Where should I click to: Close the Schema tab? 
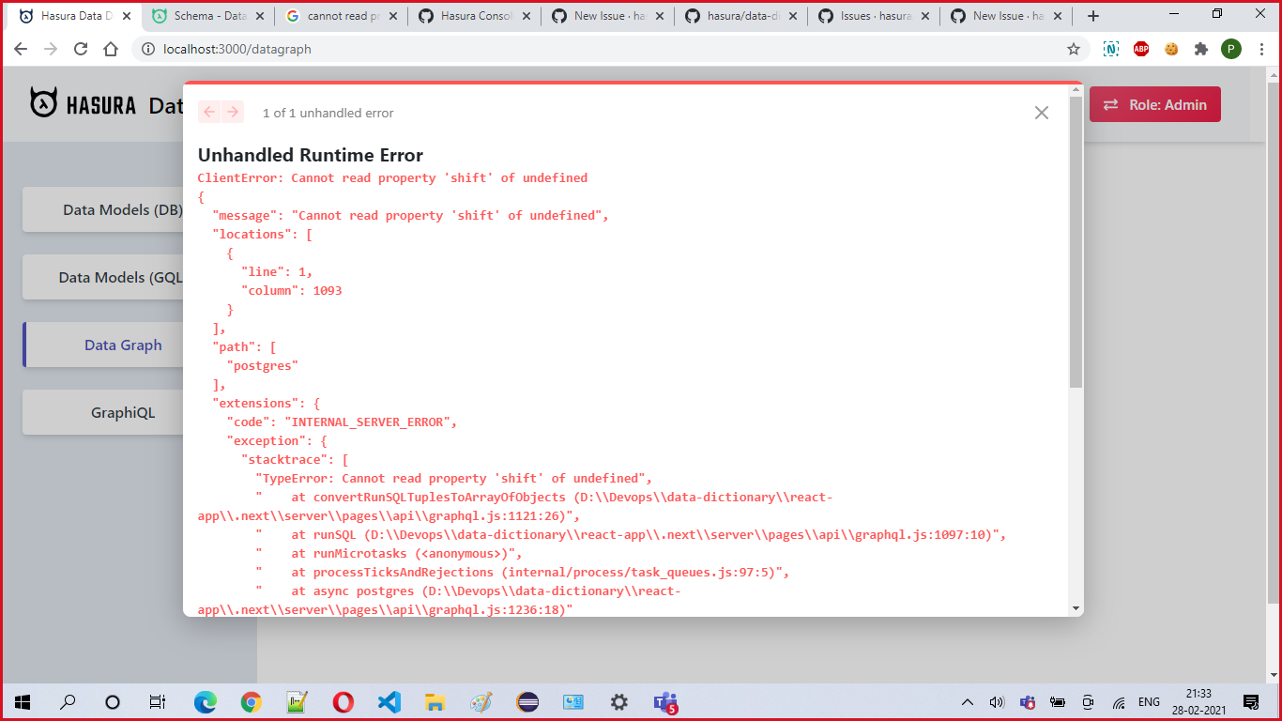tap(259, 16)
